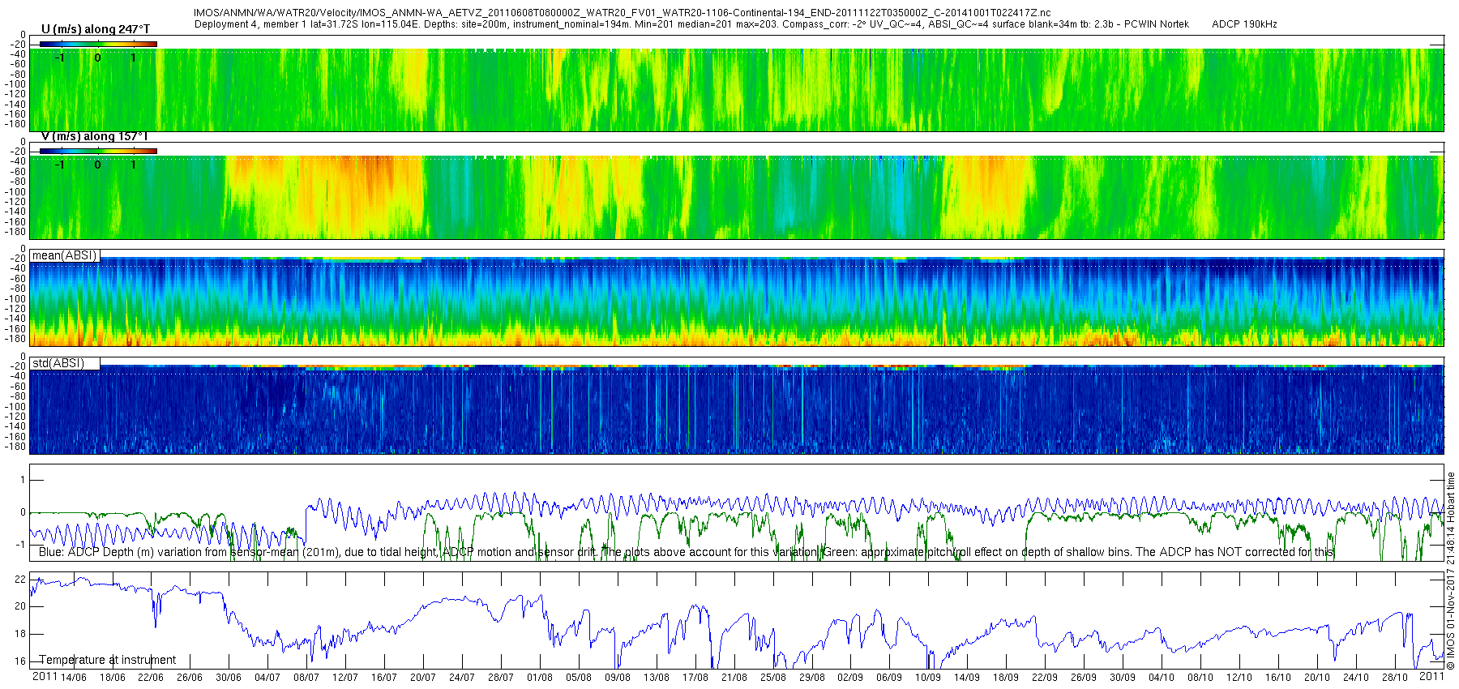Click the 'Deployment 4, member 1' info line

point(691,24)
